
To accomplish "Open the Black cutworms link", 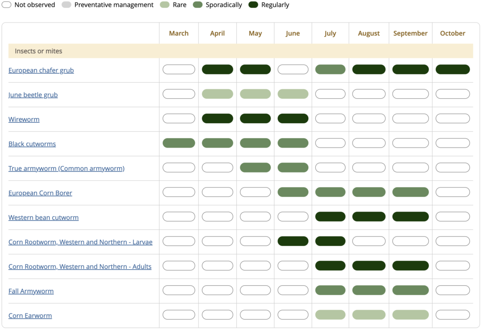I will pyautogui.click(x=32, y=144).
